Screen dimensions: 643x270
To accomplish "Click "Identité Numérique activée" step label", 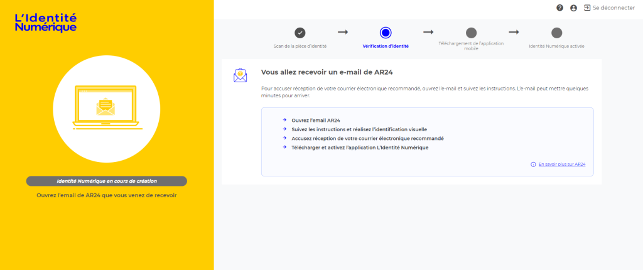I will (556, 46).
